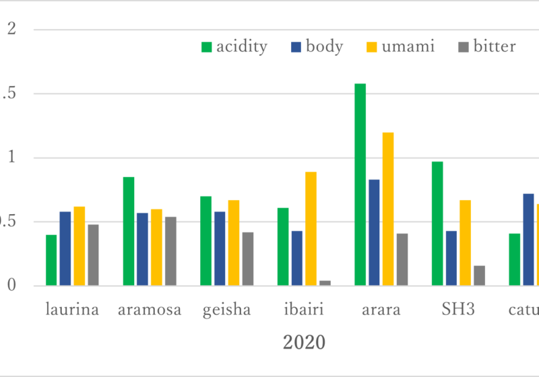This screenshot has width=539, height=377.
Task: Click the SH3 acidity bar
Action: click(x=437, y=224)
